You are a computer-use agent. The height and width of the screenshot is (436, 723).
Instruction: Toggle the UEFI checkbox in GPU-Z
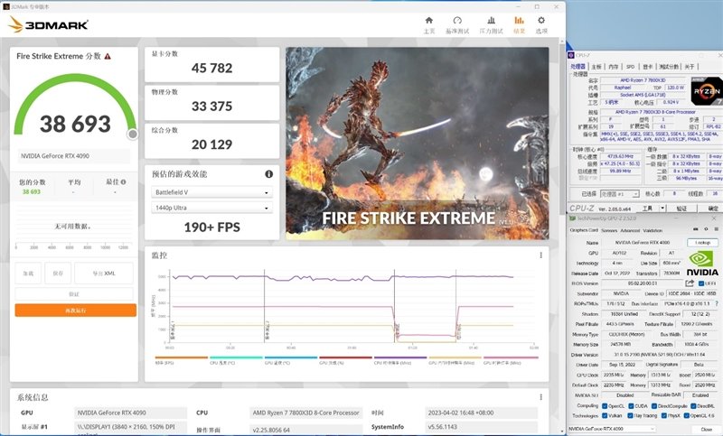[701, 283]
